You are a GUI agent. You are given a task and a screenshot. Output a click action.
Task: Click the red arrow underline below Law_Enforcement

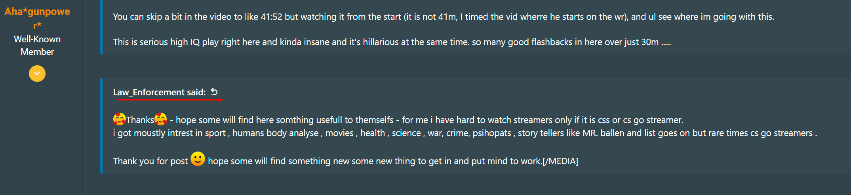(x=170, y=100)
